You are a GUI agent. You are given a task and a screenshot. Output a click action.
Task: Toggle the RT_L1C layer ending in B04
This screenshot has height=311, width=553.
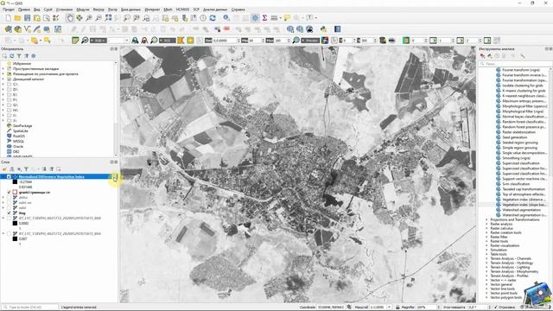pyautogui.click(x=10, y=234)
